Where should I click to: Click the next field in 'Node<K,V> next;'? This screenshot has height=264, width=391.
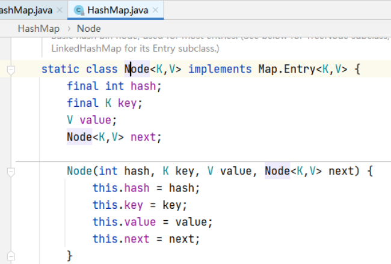point(143,137)
